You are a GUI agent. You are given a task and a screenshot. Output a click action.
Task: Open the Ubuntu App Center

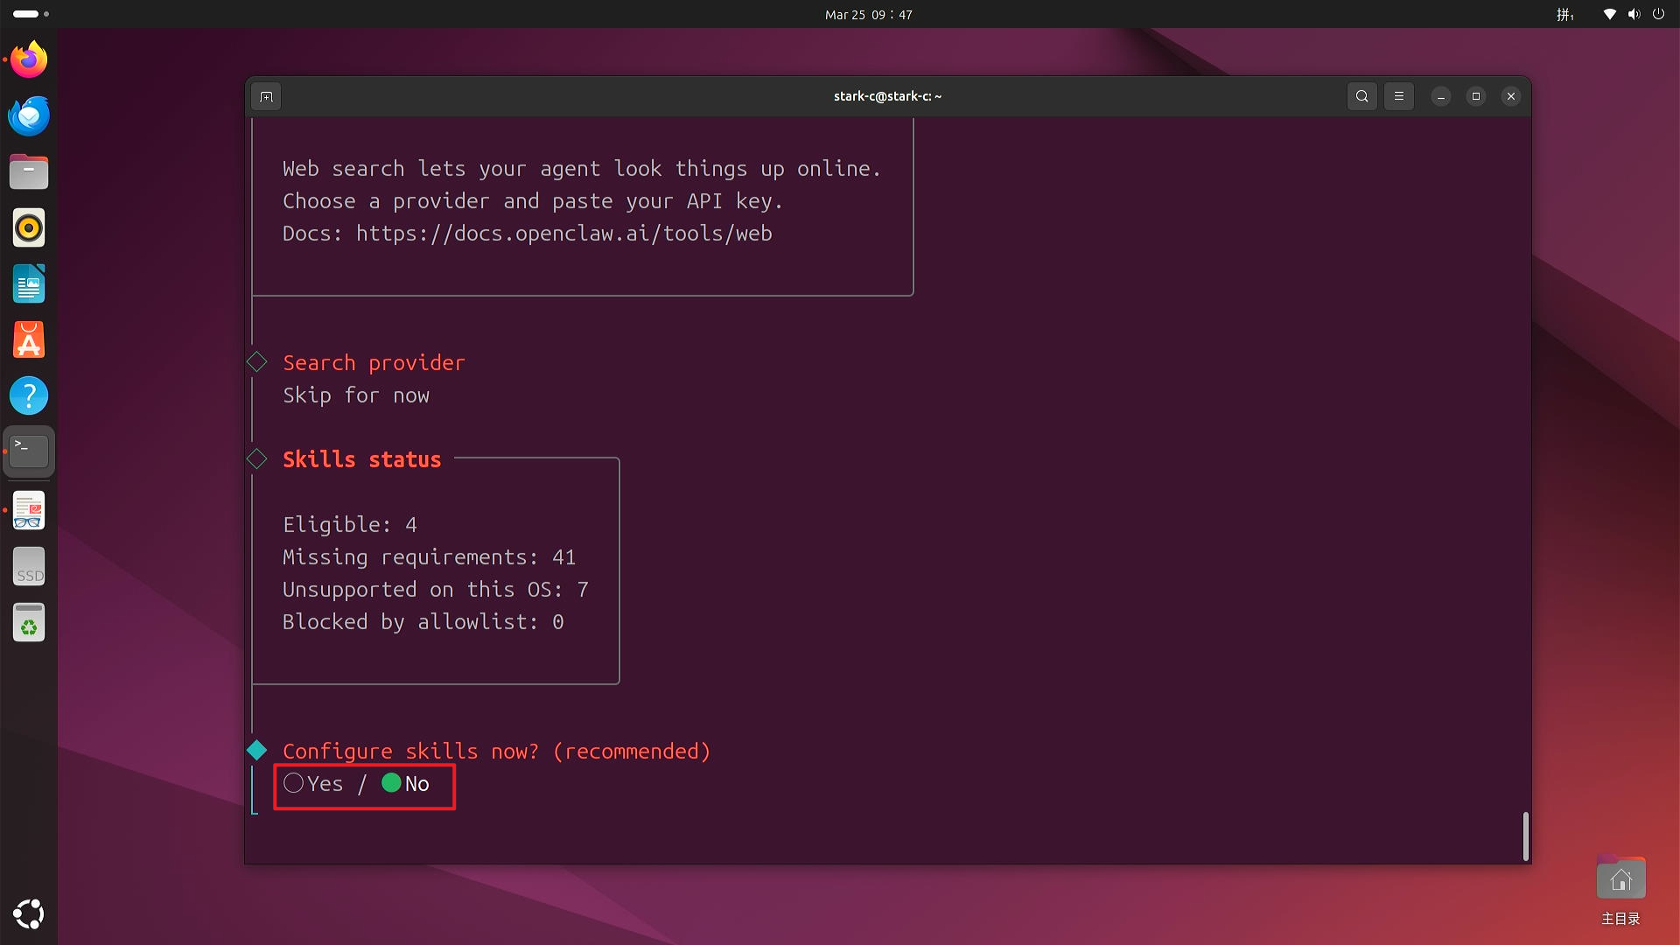coord(29,339)
